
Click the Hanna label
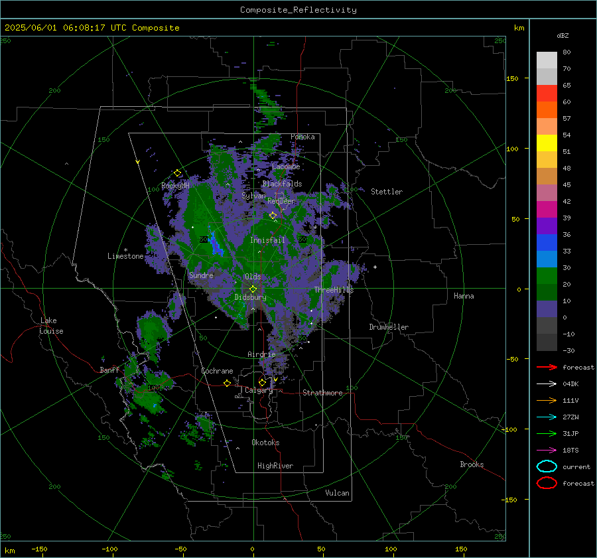[464, 296]
